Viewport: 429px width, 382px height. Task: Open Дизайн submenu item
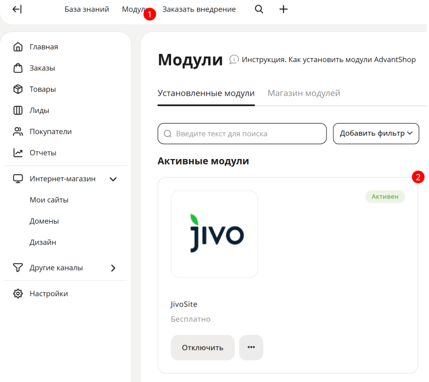coord(43,242)
